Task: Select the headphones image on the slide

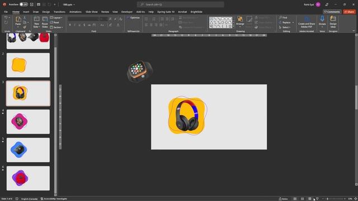Action: tap(187, 116)
